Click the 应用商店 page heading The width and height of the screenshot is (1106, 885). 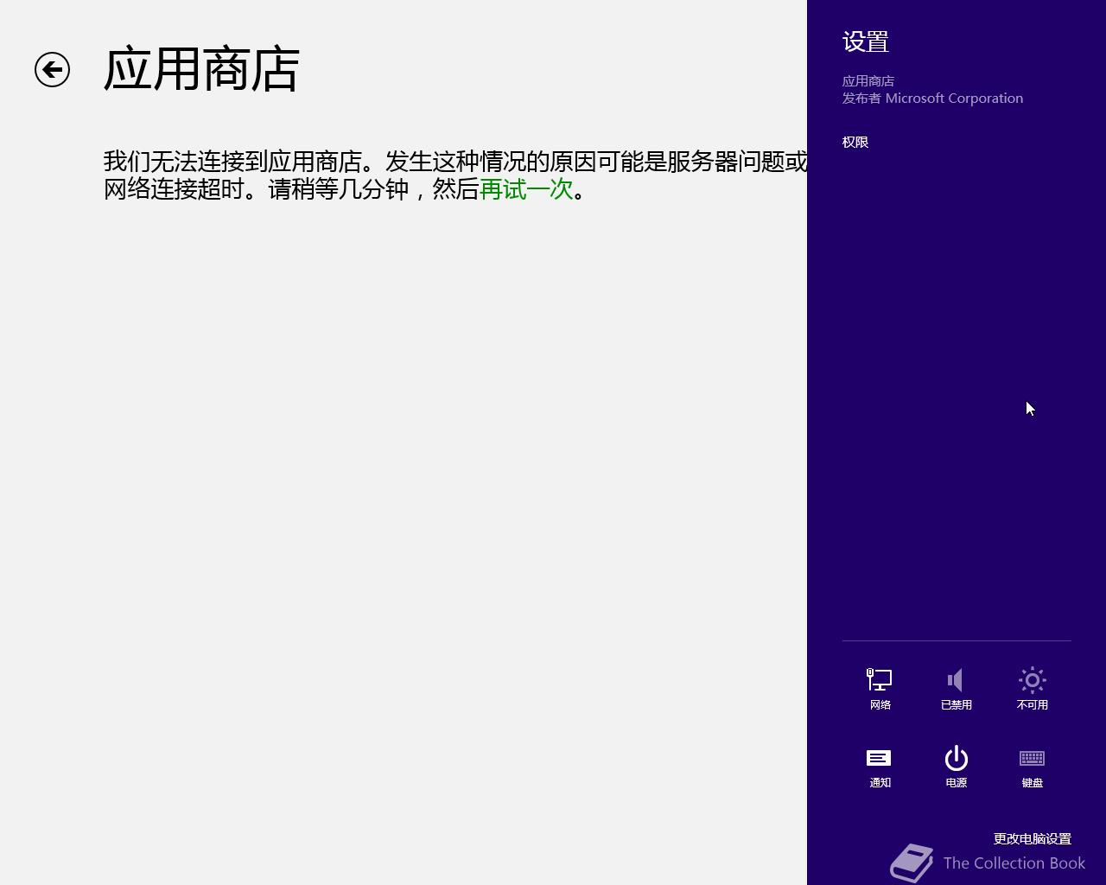point(201,69)
